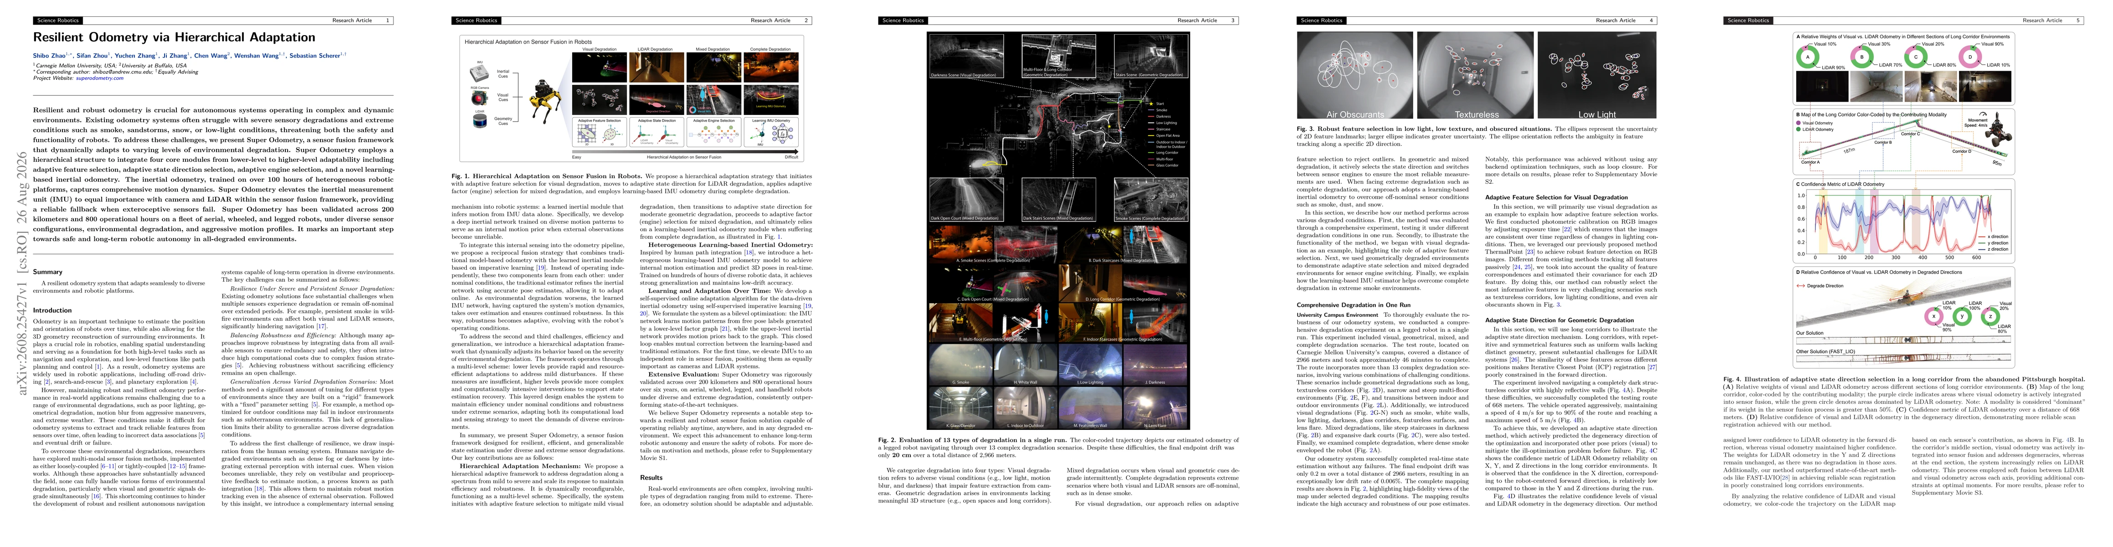Click the Adaptive State Direction for Geometric Degradation heading

point(1559,320)
